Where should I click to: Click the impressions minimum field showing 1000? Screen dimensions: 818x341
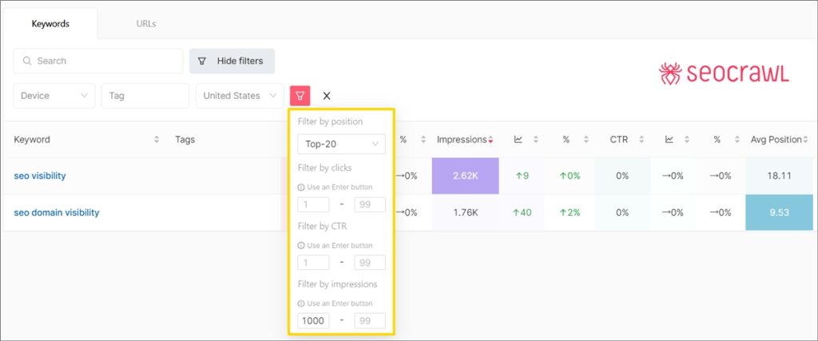pos(313,321)
